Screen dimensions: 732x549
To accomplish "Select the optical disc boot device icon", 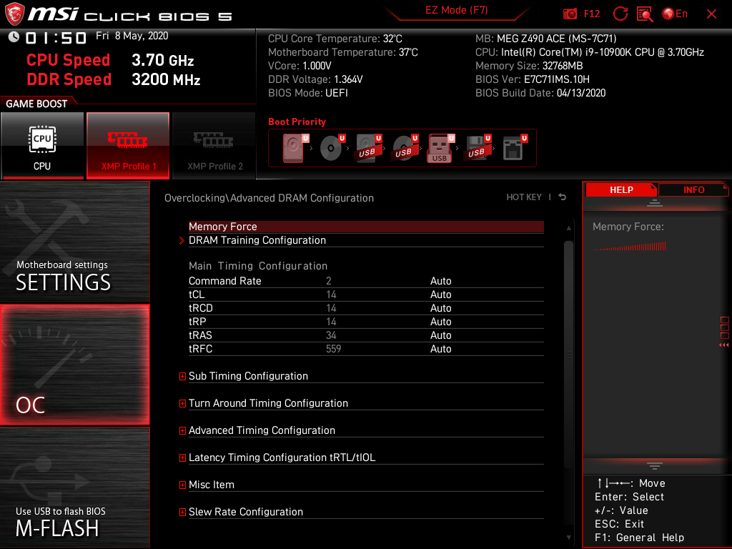I will (x=332, y=148).
